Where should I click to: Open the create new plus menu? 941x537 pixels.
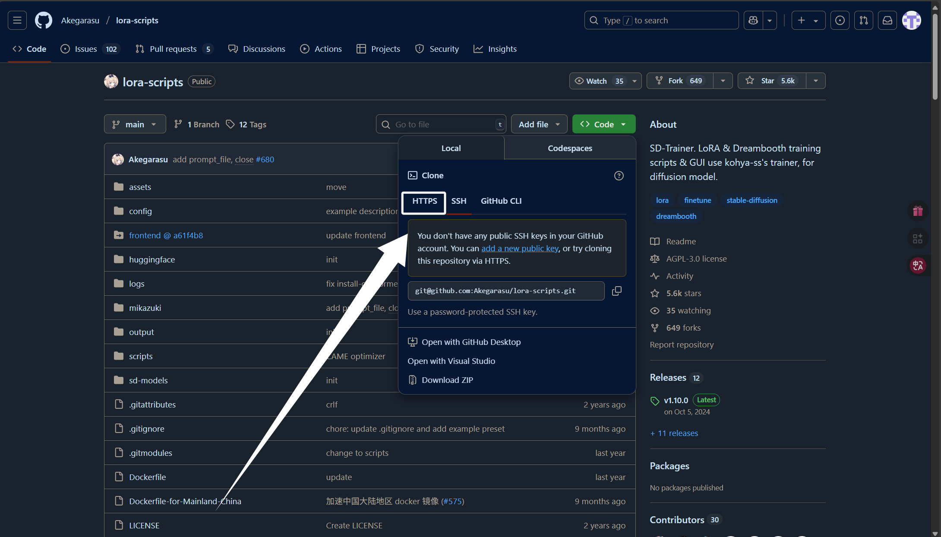coord(808,20)
